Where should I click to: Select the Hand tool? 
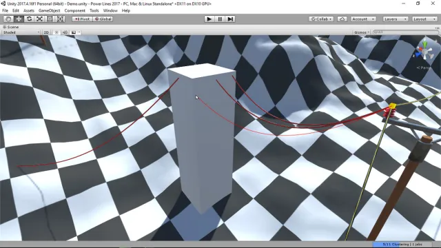pyautogui.click(x=8, y=19)
